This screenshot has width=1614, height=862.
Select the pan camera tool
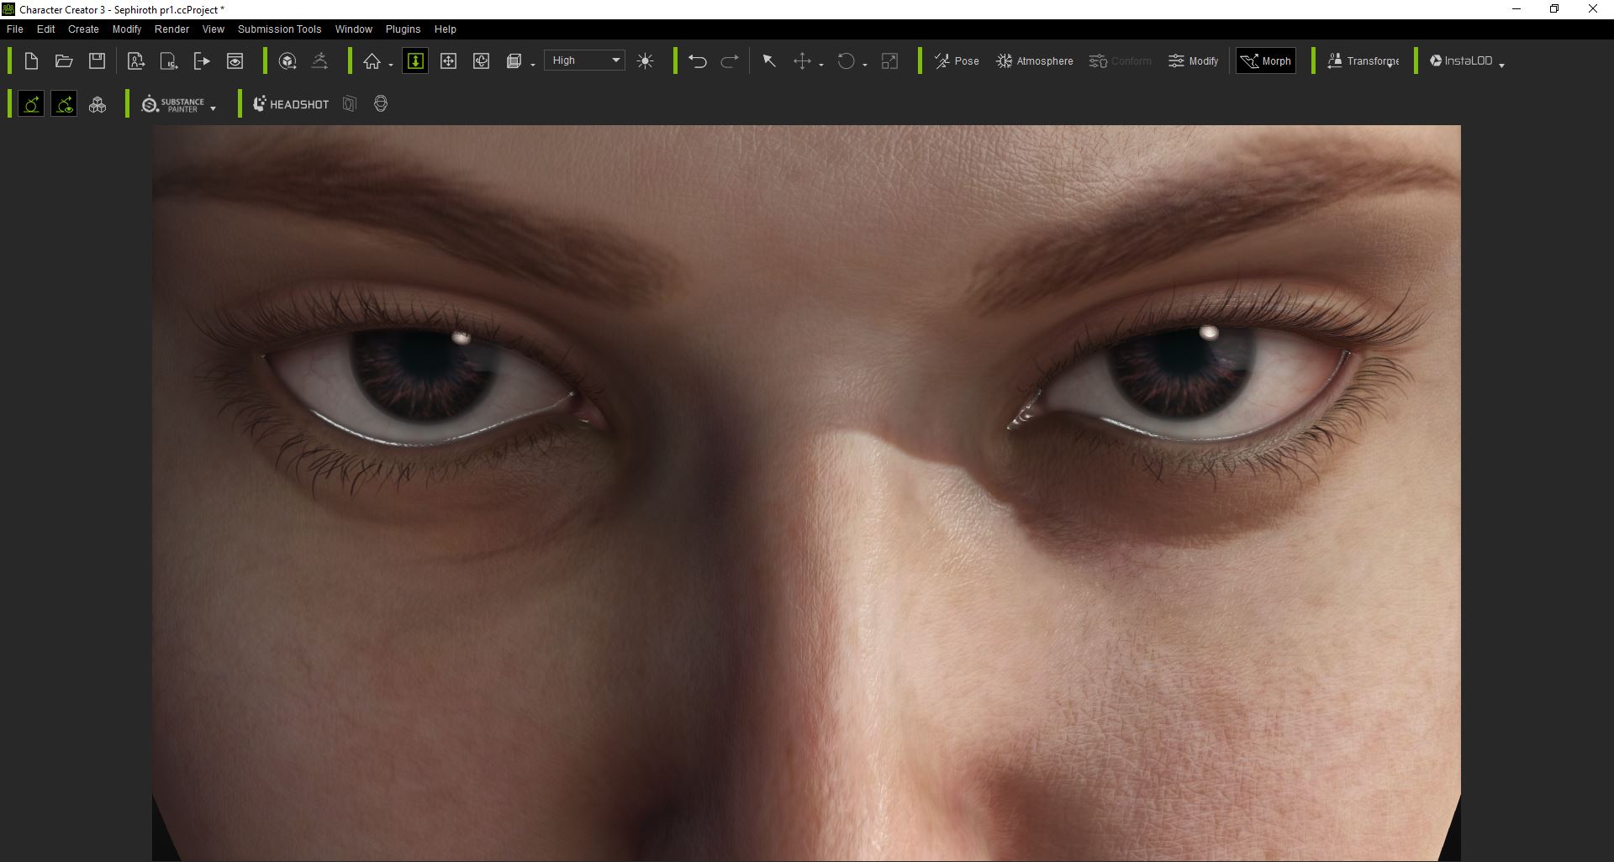click(448, 60)
